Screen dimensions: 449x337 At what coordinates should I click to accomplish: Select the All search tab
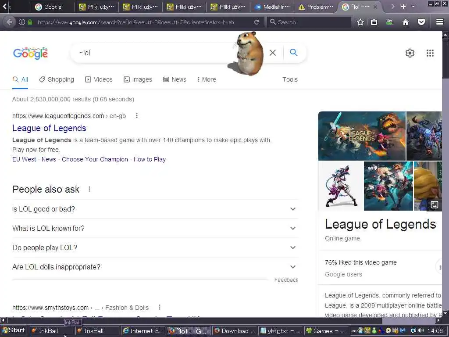tap(20, 79)
